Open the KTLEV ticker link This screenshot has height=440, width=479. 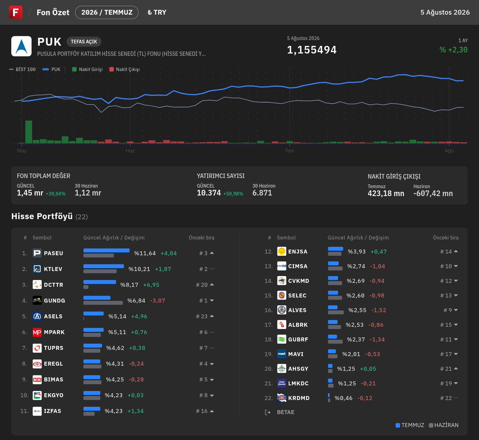click(53, 269)
